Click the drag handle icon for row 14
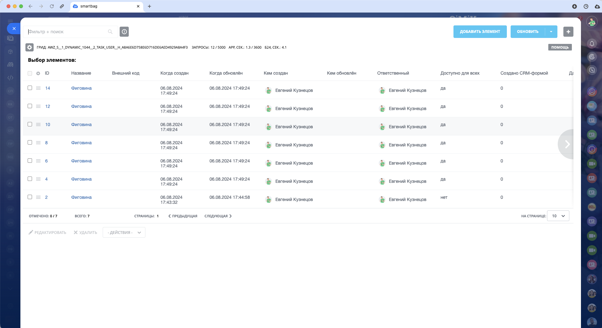 tap(38, 88)
